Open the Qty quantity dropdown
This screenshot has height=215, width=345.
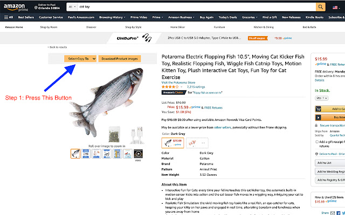321,98
